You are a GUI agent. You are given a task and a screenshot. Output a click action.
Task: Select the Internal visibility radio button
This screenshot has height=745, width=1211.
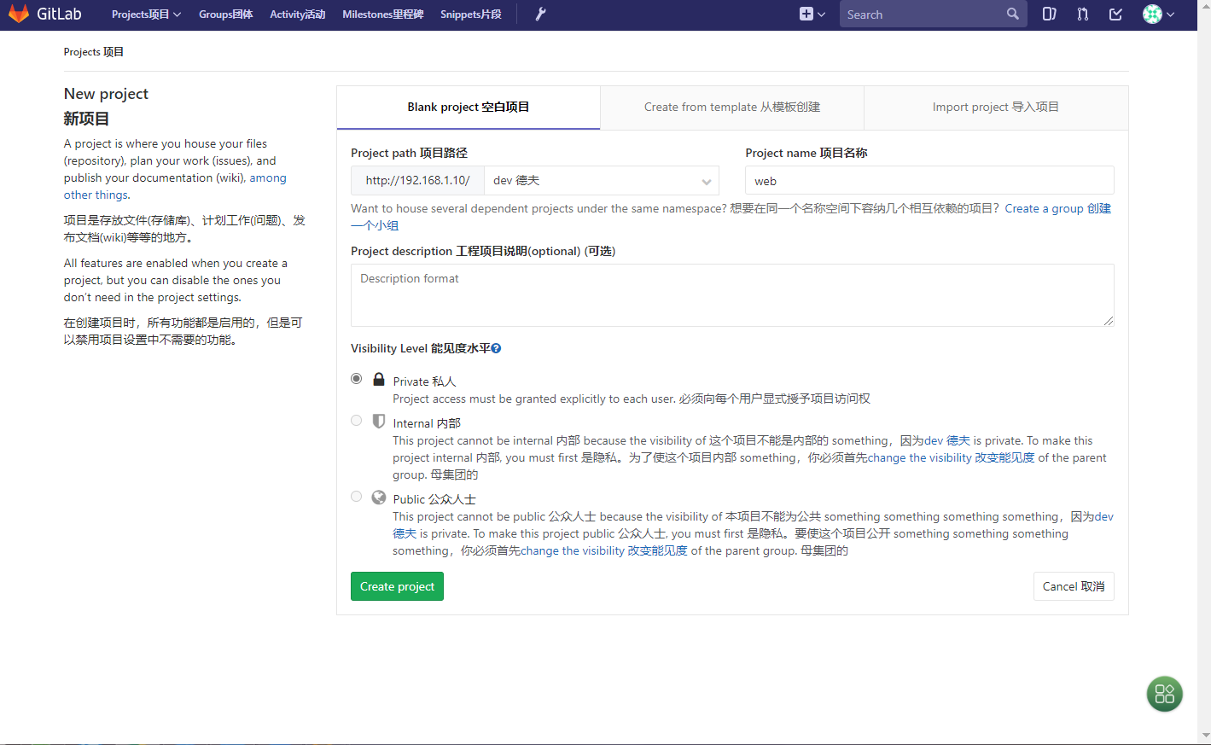click(x=357, y=421)
